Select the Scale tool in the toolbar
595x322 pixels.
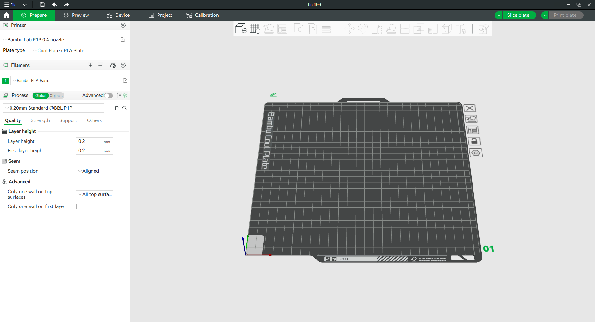(377, 29)
